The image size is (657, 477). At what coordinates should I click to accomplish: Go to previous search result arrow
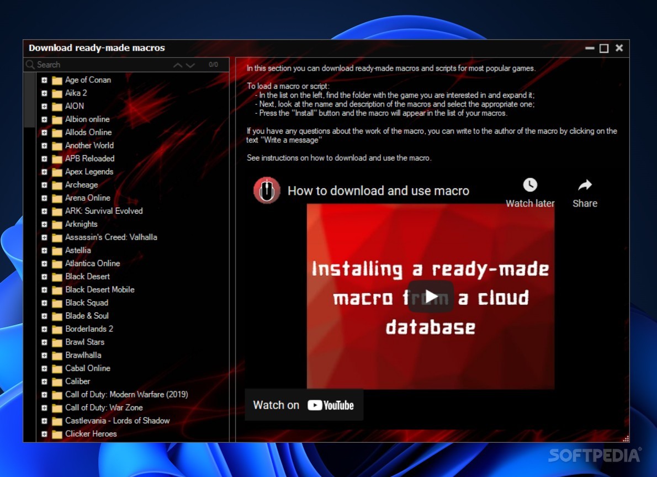coord(178,65)
